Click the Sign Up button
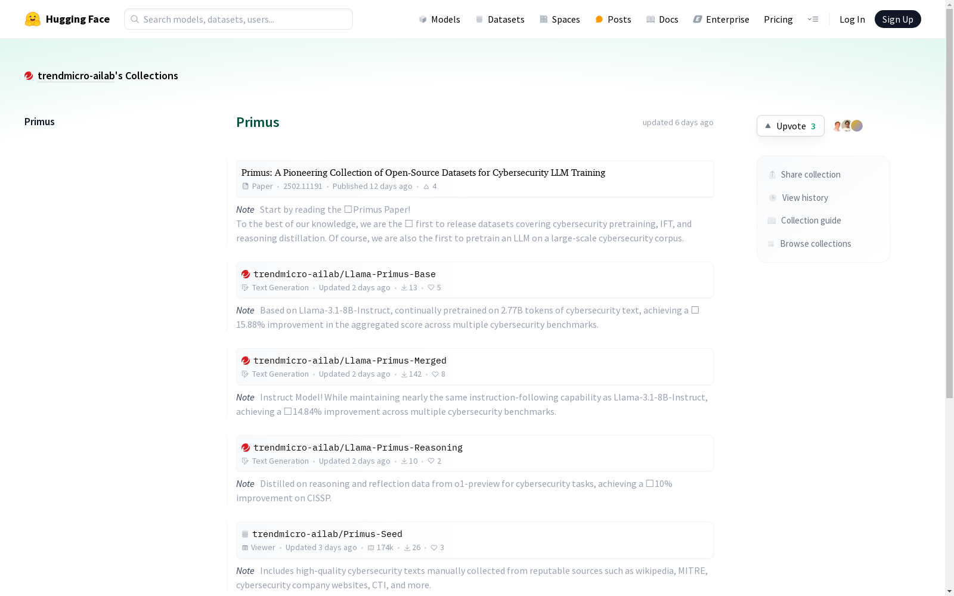Image resolution: width=954 pixels, height=596 pixels. click(897, 19)
